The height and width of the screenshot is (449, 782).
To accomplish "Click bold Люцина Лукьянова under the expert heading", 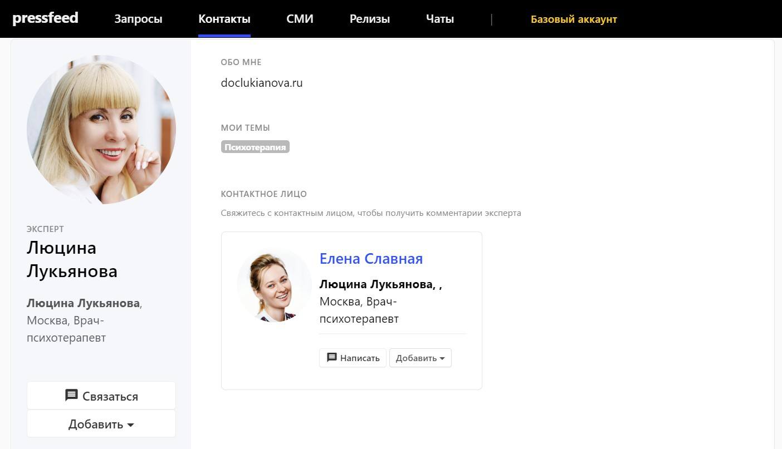I will coord(83,303).
